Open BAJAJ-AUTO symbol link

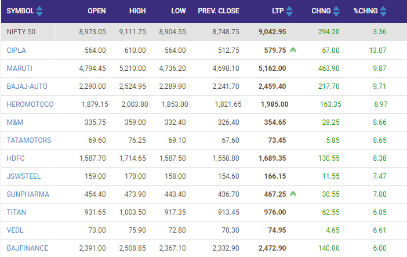click(27, 86)
